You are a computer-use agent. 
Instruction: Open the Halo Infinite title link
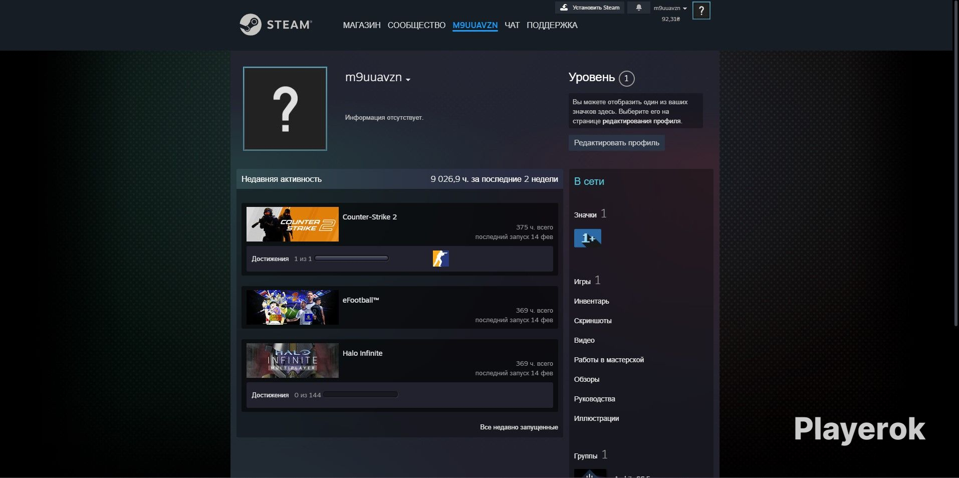[x=363, y=353]
